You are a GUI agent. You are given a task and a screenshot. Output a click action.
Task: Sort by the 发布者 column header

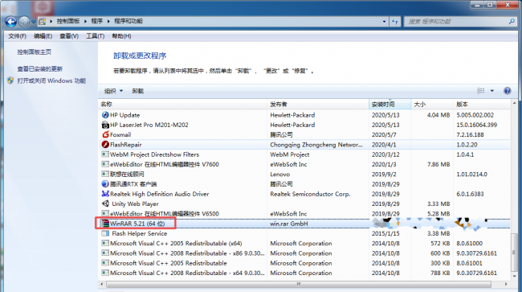[318, 105]
